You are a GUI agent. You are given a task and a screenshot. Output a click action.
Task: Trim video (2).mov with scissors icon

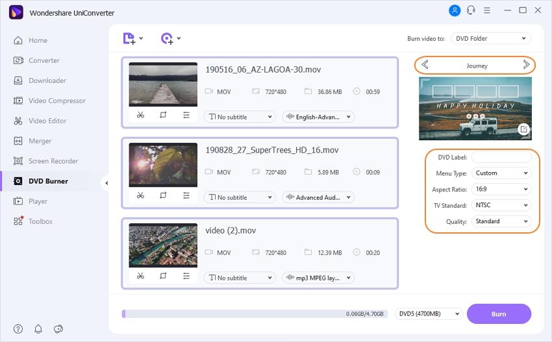(140, 276)
